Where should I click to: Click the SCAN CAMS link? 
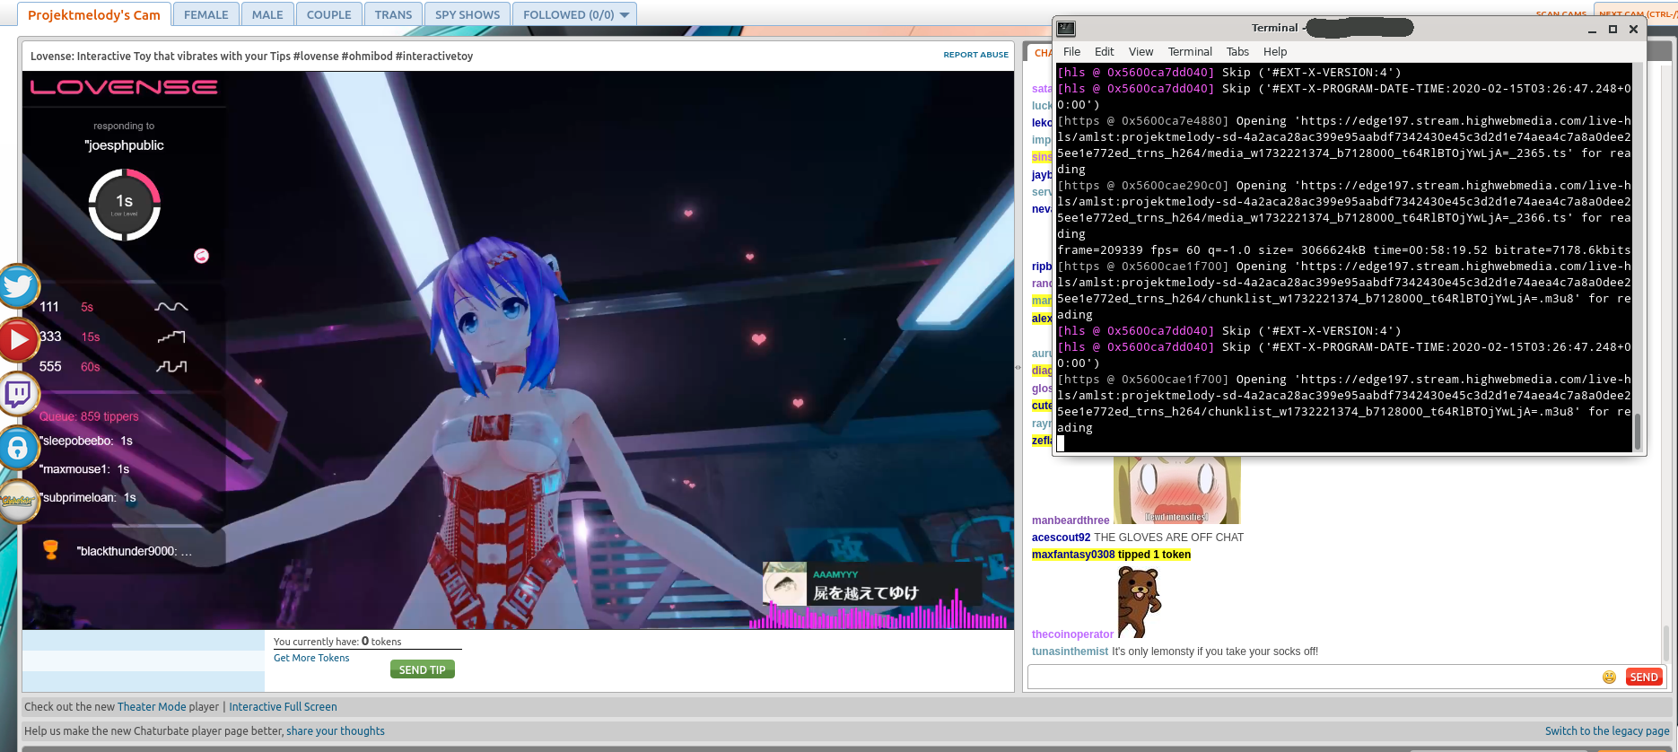tap(1560, 13)
